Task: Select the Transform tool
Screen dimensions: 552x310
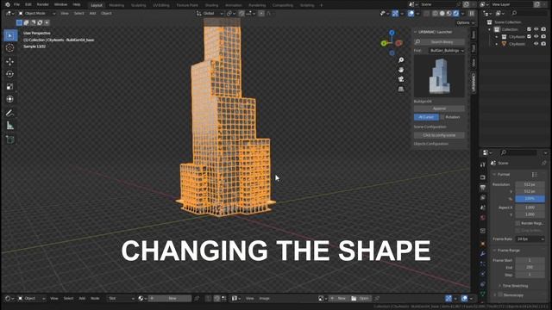Action: pos(9,100)
